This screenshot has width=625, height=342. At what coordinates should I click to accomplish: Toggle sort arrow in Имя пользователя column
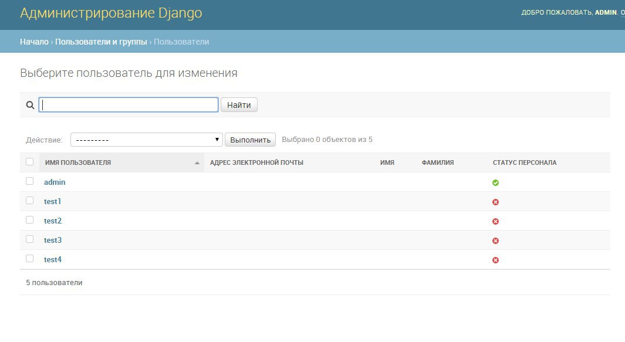pyautogui.click(x=197, y=162)
